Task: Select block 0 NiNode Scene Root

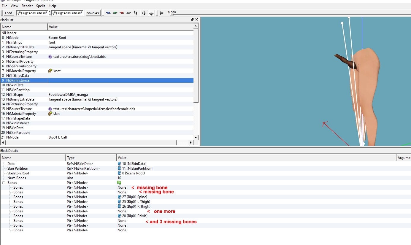Action: click(x=97, y=38)
